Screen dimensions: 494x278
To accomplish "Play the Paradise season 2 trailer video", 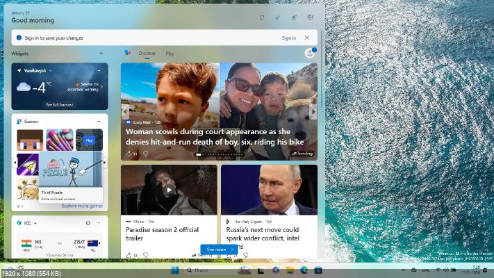I will [169, 189].
